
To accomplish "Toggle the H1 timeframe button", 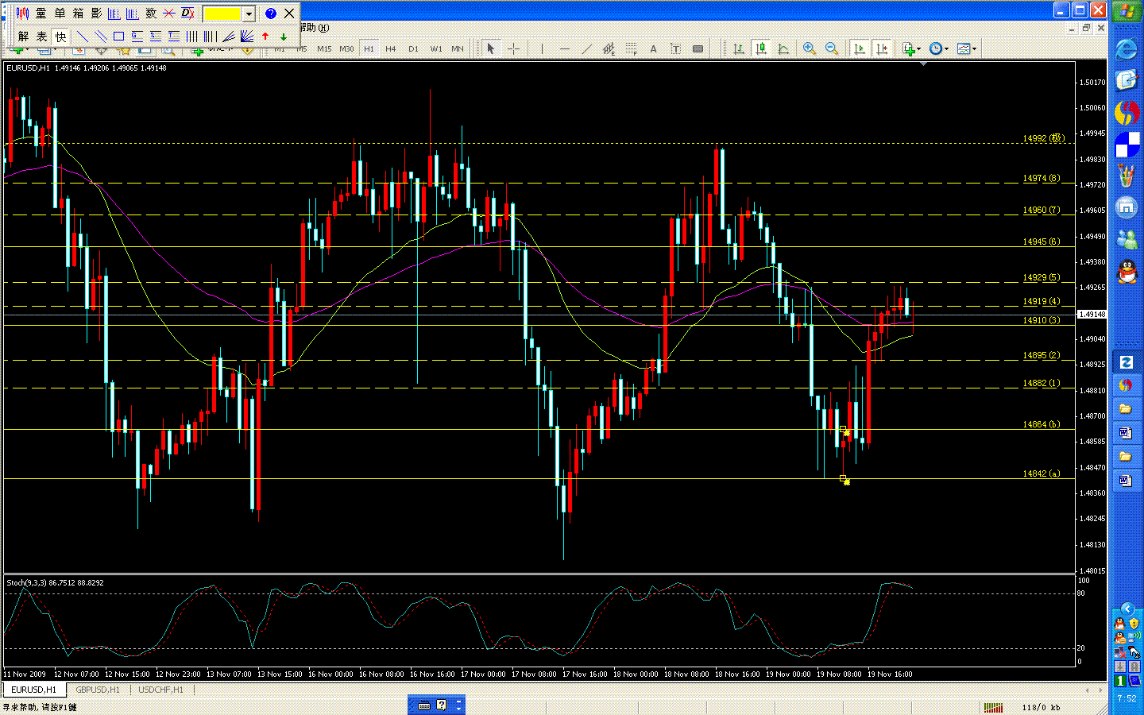I will [369, 49].
